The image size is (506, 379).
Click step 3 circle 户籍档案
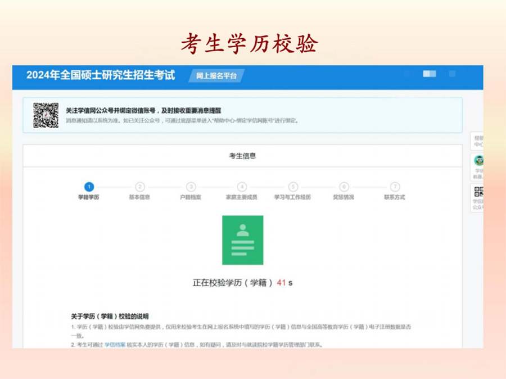pyautogui.click(x=191, y=187)
